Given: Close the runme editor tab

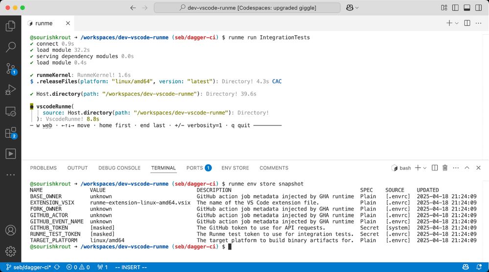Looking at the screenshot, I should [68, 23].
